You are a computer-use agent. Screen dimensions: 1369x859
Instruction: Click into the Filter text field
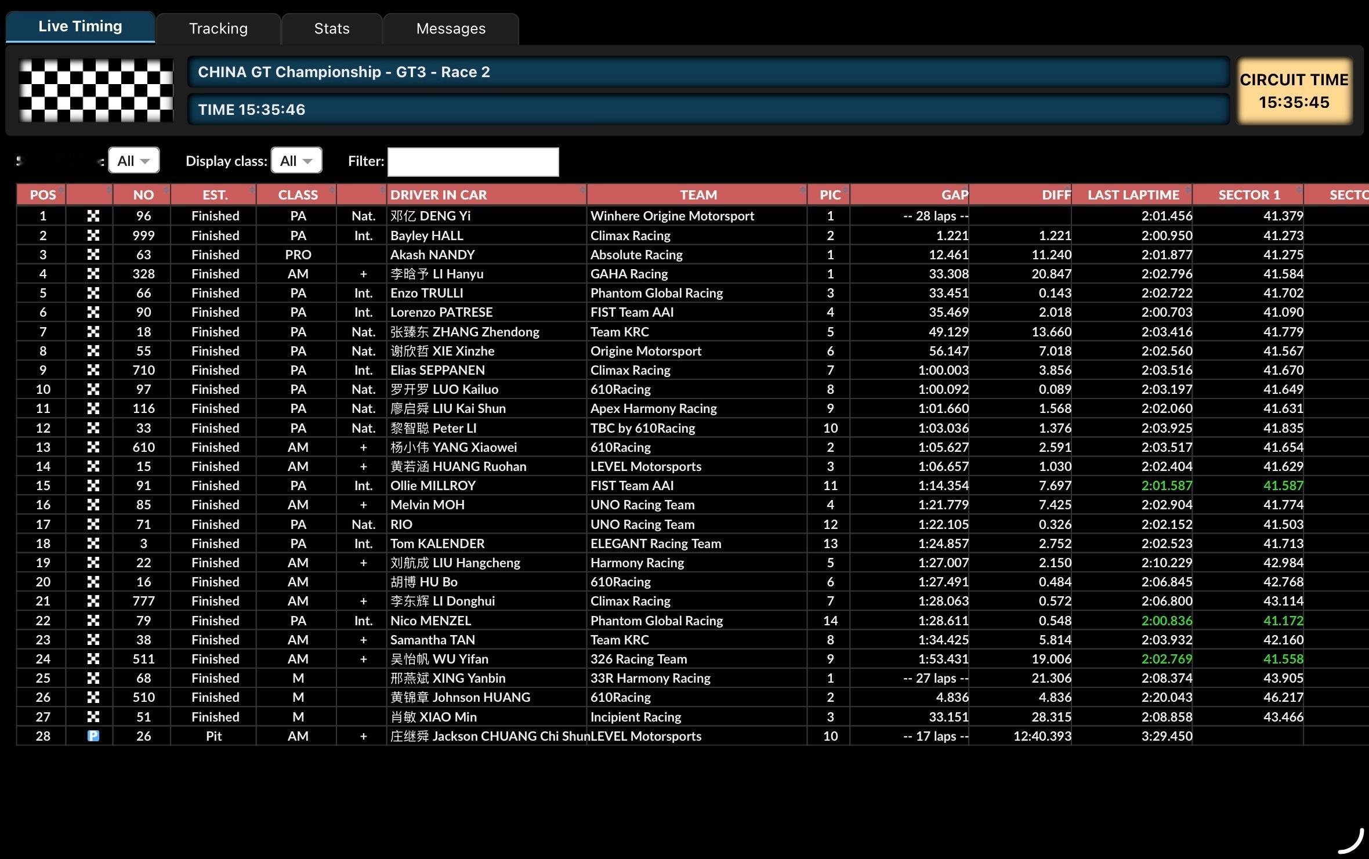(473, 162)
